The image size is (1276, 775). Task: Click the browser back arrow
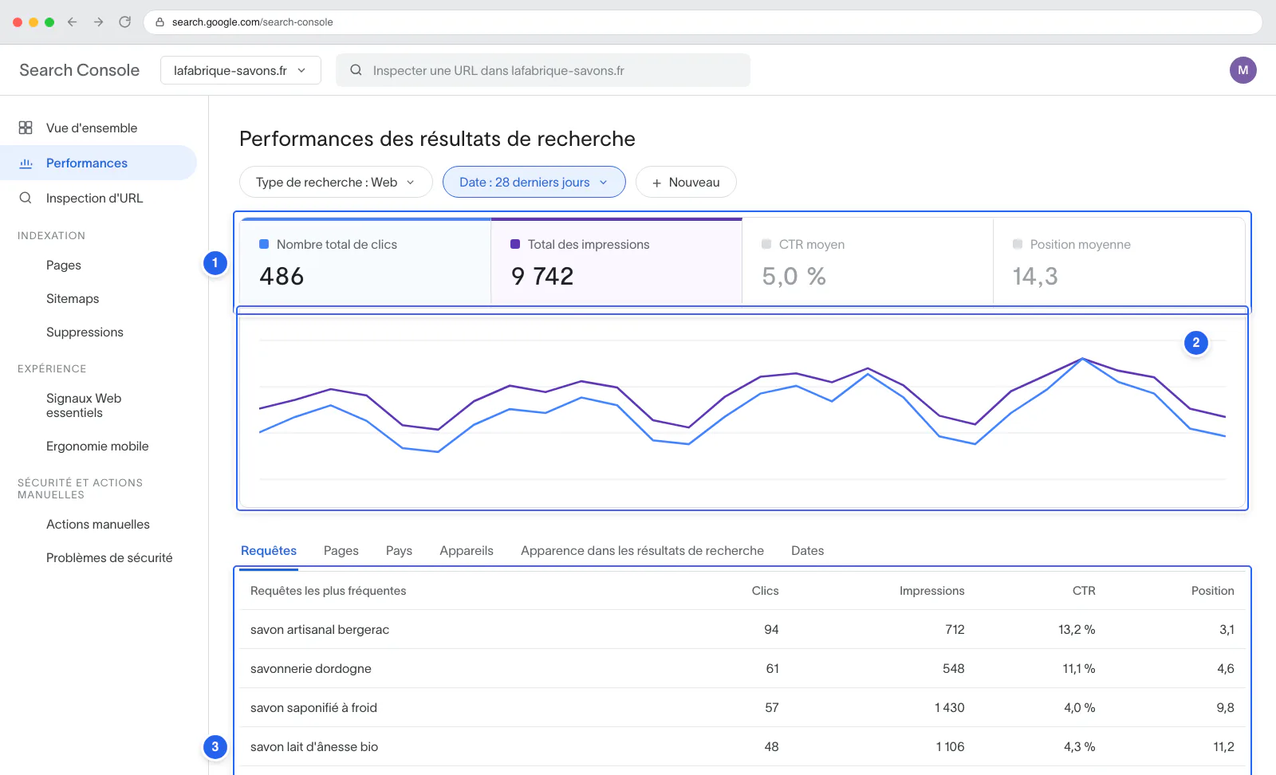tap(73, 22)
